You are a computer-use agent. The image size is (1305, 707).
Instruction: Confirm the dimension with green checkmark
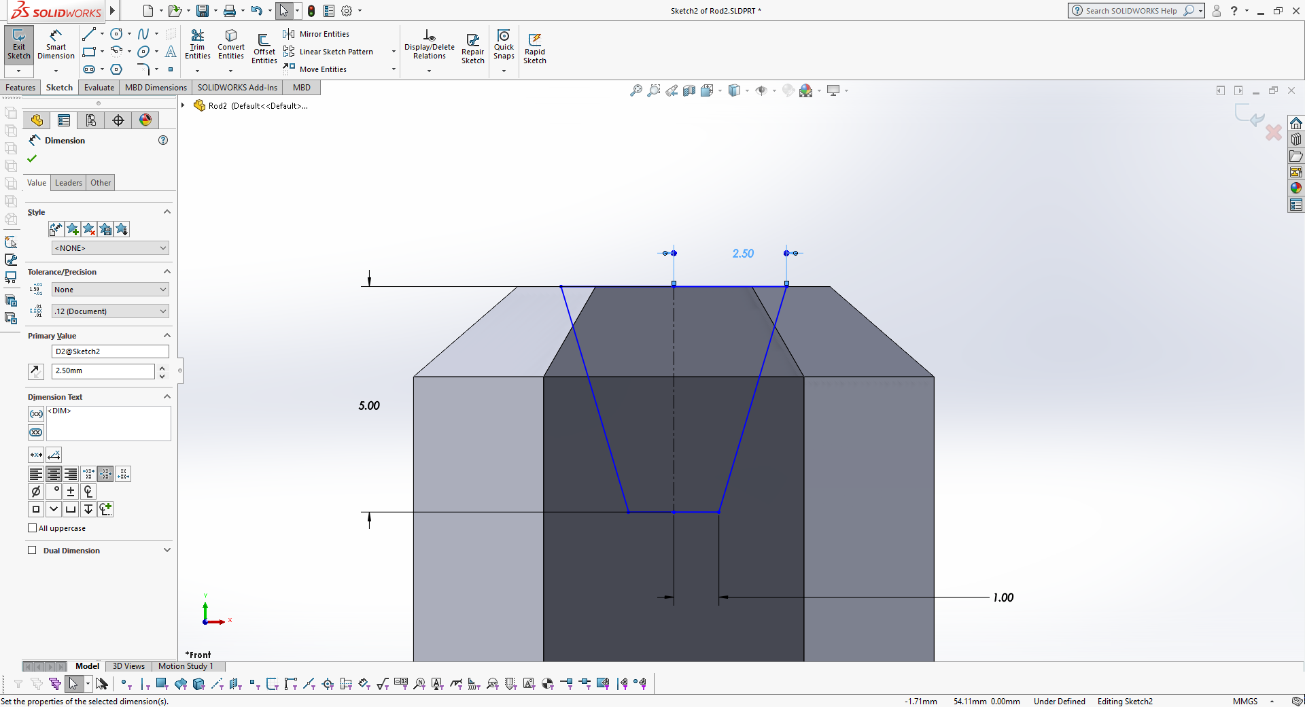(32, 158)
